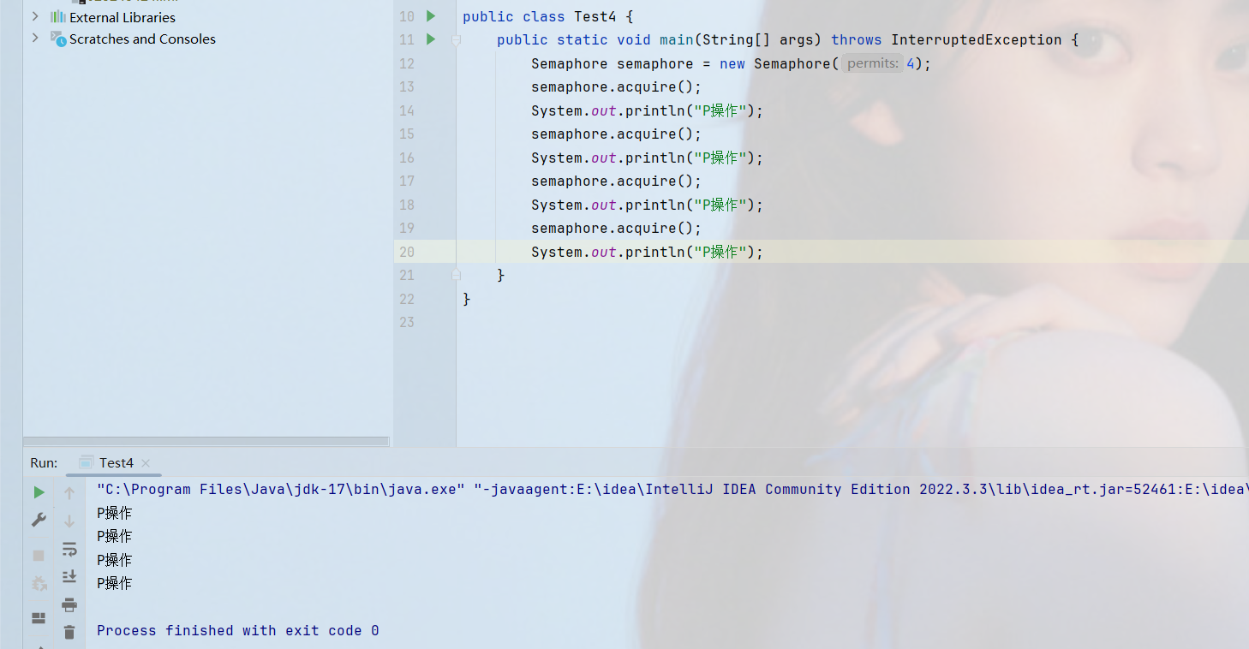Click the closing fold marker on line 21
The height and width of the screenshot is (649, 1249).
(x=457, y=275)
